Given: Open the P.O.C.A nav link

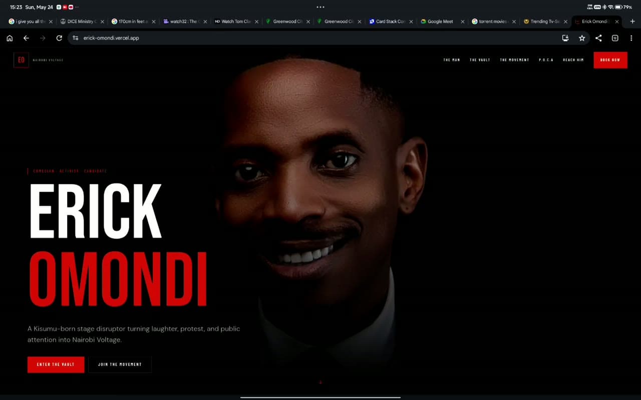Looking at the screenshot, I should pyautogui.click(x=546, y=60).
